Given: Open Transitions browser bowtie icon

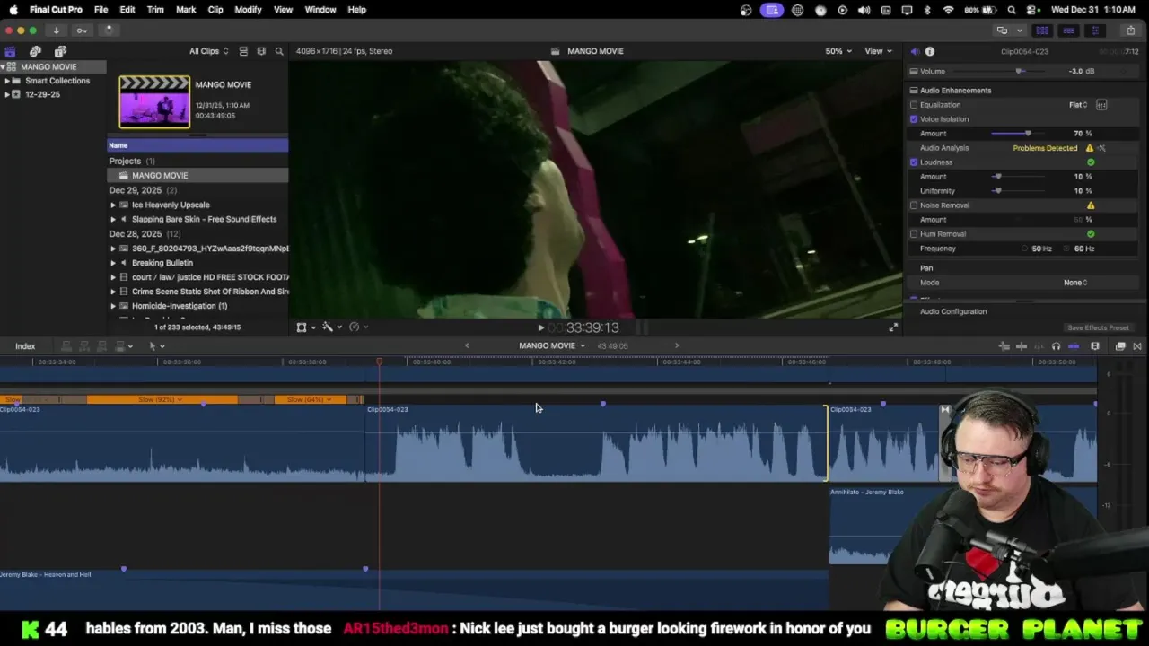Looking at the screenshot, I should (1137, 346).
